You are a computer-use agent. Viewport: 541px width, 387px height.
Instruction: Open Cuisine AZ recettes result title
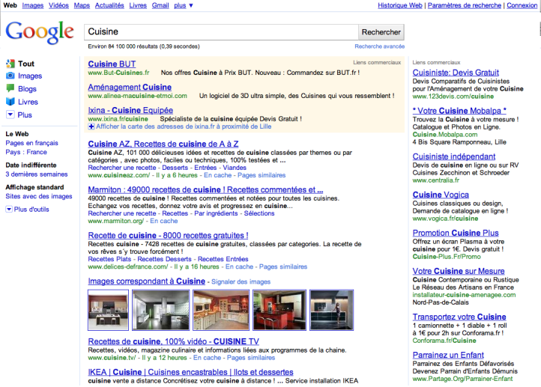pyautogui.click(x=163, y=144)
